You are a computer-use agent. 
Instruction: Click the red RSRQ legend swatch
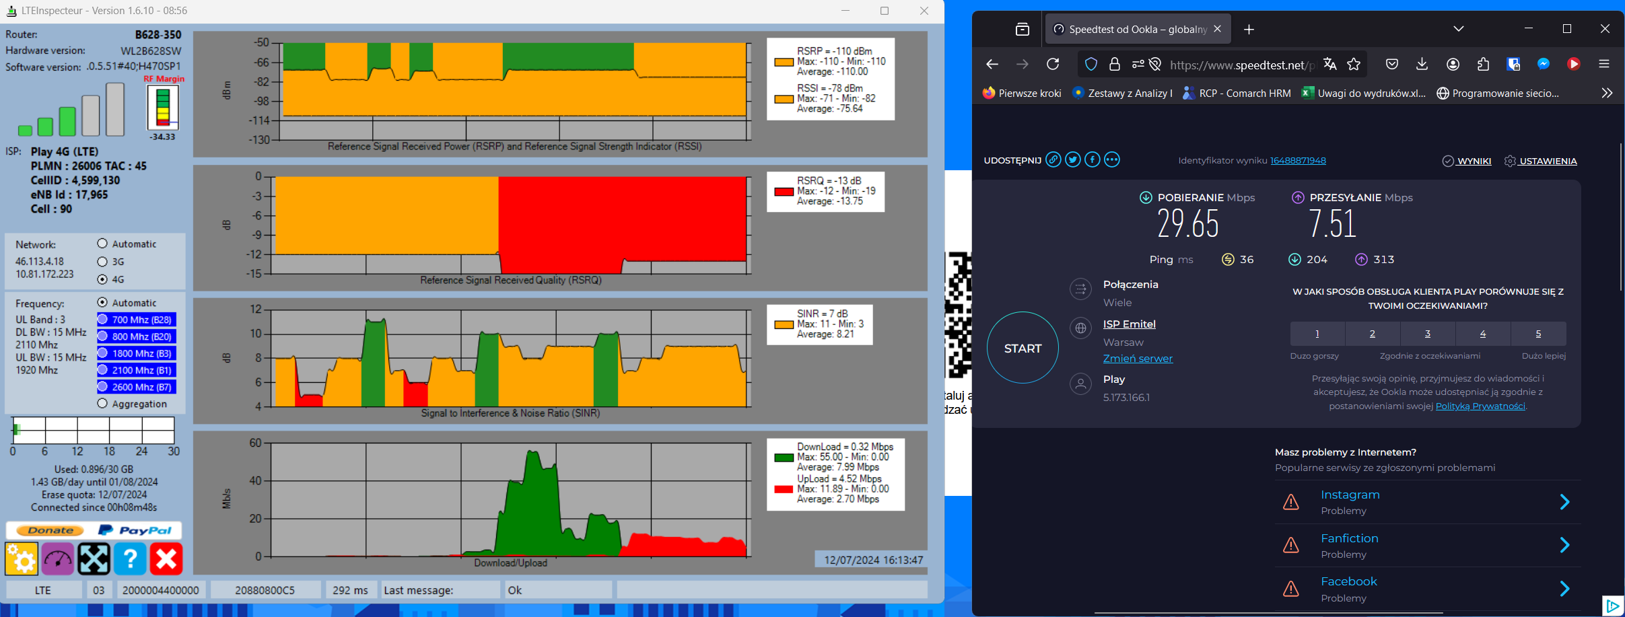784,191
